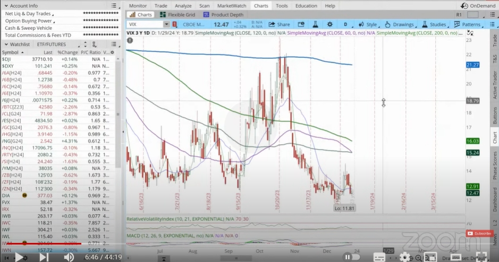Open Account Info panel menu icon
The image size is (499, 262).
pos(114,6)
